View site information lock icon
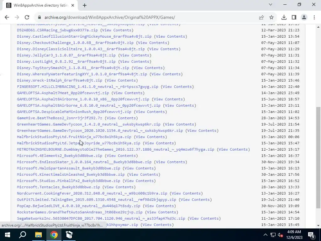Viewport: 321px width, 241px height. click(39, 18)
